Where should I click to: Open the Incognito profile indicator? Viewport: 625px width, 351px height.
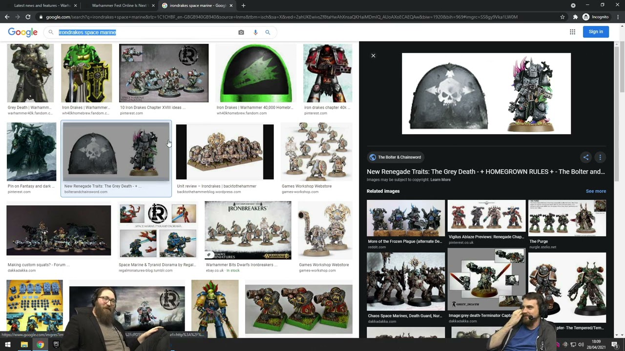click(x=595, y=17)
